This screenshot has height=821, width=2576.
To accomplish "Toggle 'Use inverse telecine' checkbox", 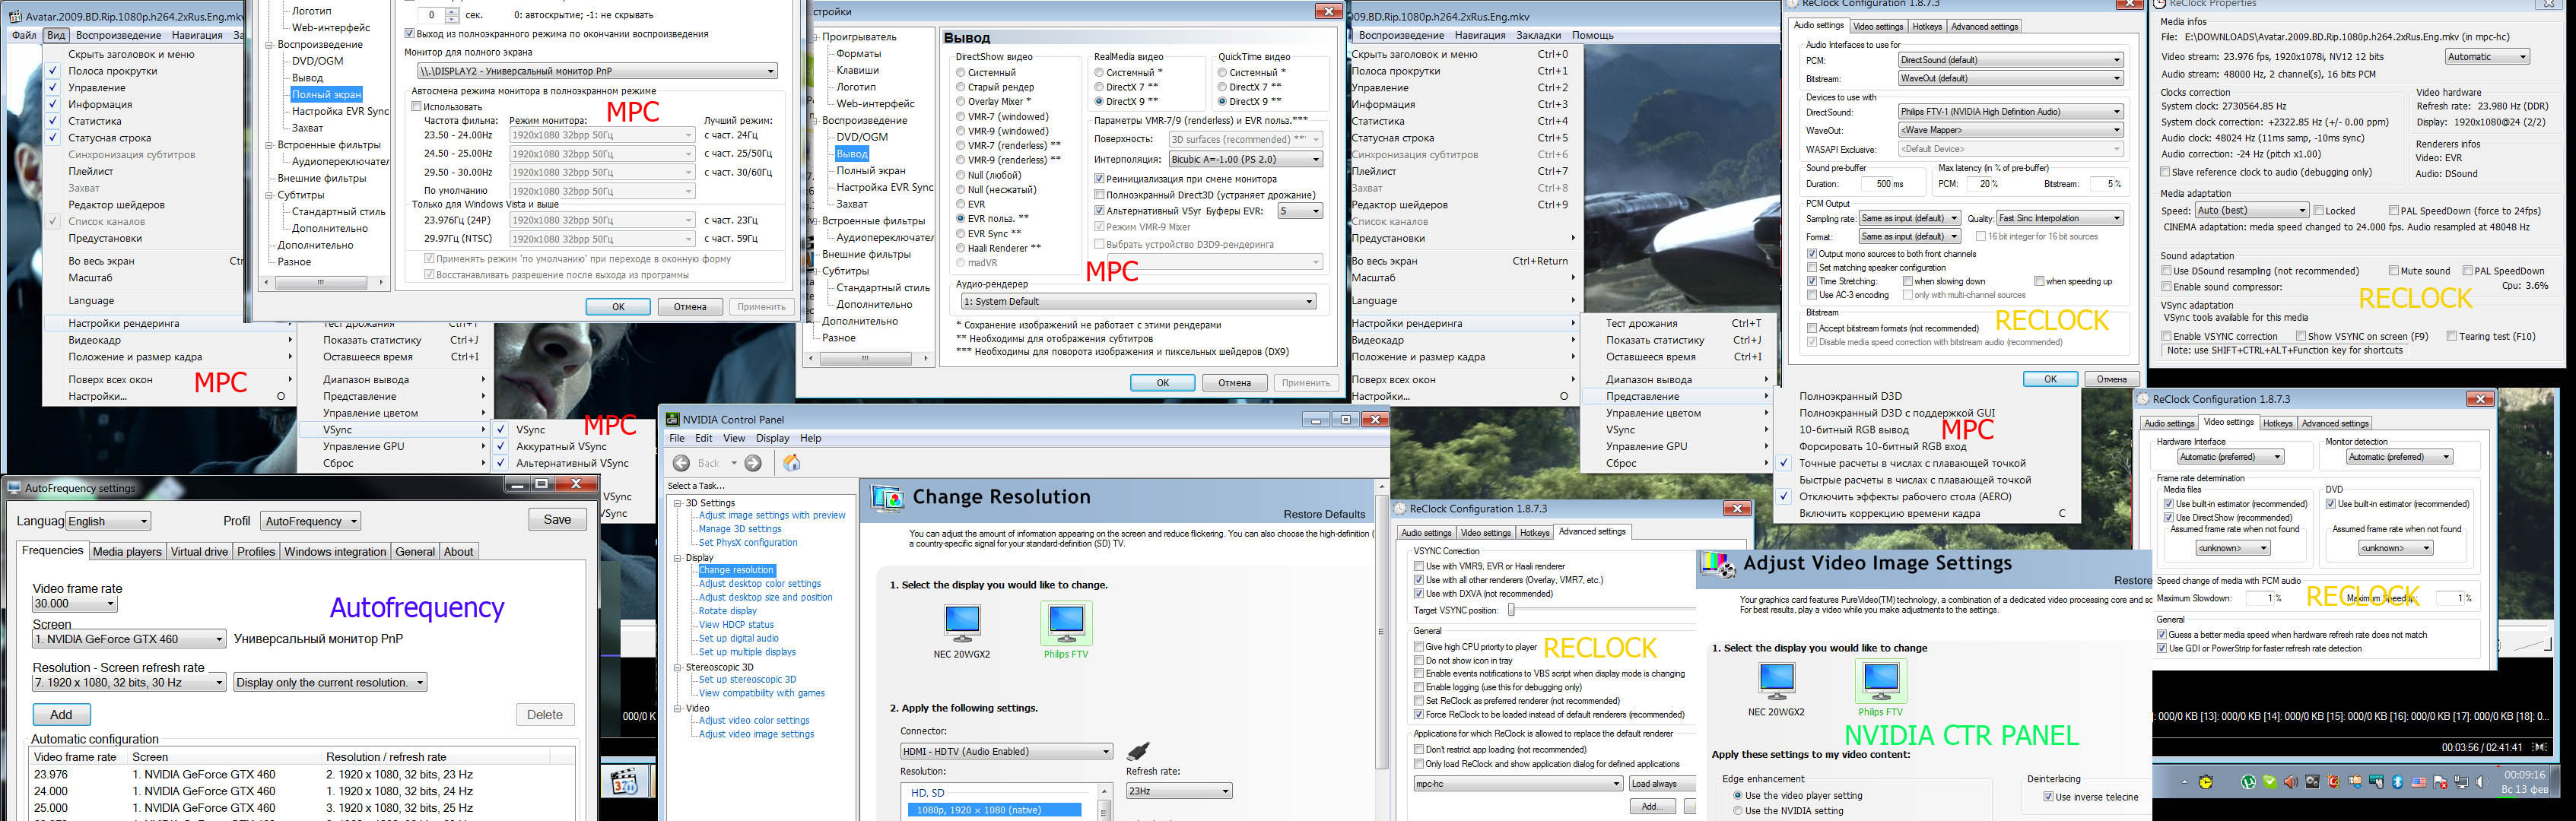I will coord(2048,797).
